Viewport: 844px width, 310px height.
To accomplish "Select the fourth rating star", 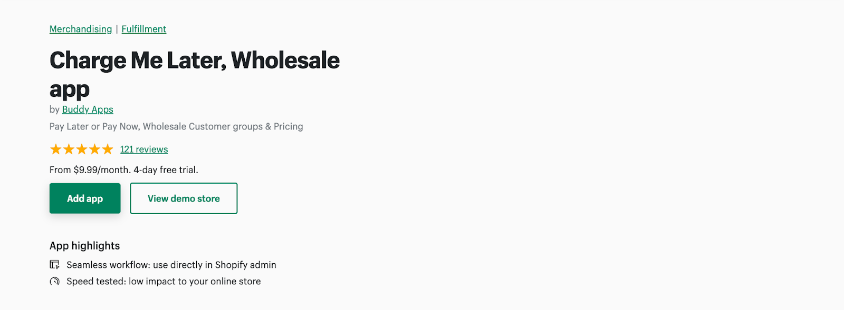I will click(94, 149).
